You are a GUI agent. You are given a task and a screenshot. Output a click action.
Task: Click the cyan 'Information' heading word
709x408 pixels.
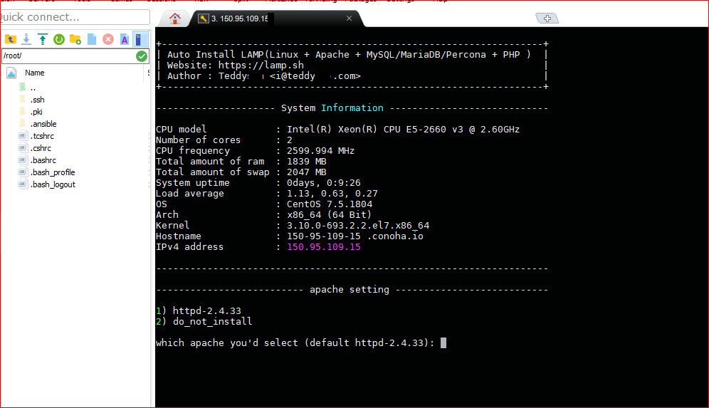(x=352, y=108)
